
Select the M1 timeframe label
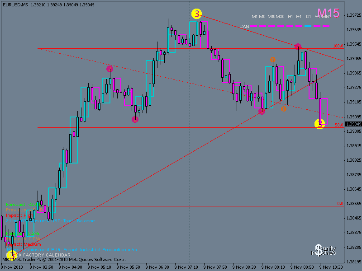[254, 17]
